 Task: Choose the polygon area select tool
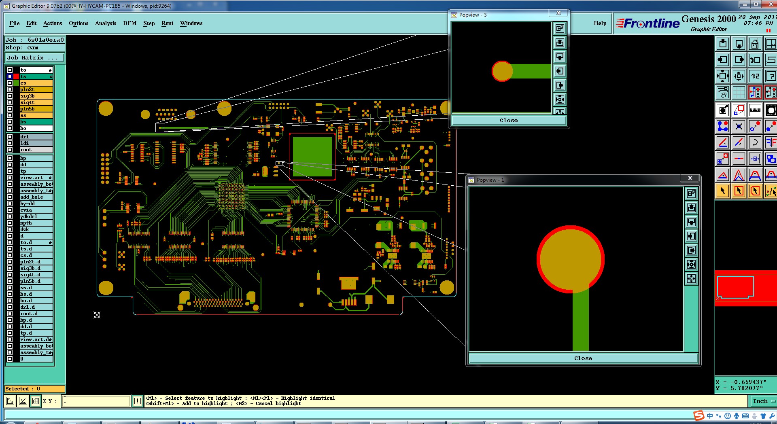click(x=755, y=191)
